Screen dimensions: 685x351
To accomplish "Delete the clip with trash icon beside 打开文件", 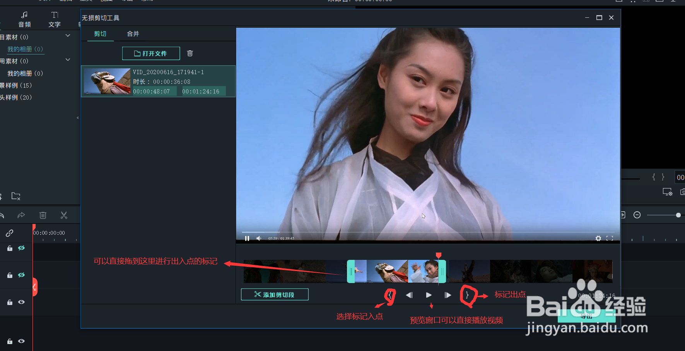I will click(x=190, y=53).
